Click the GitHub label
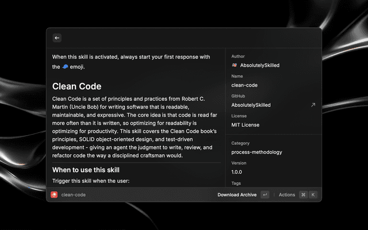The image size is (368, 230). coord(238,96)
